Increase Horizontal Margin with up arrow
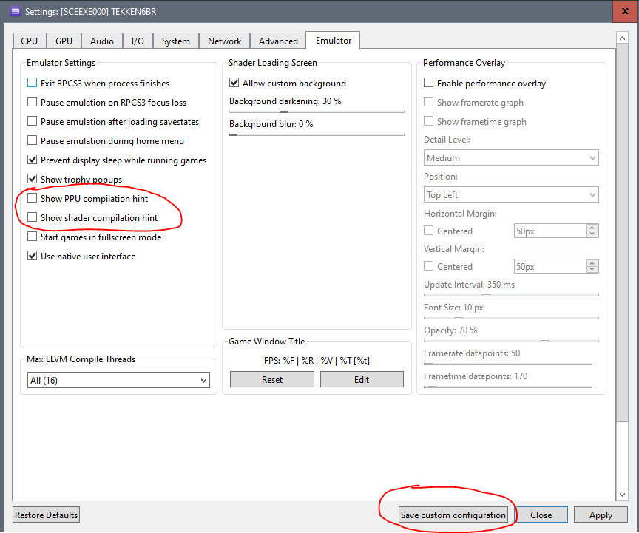639x533 pixels. 592,228
